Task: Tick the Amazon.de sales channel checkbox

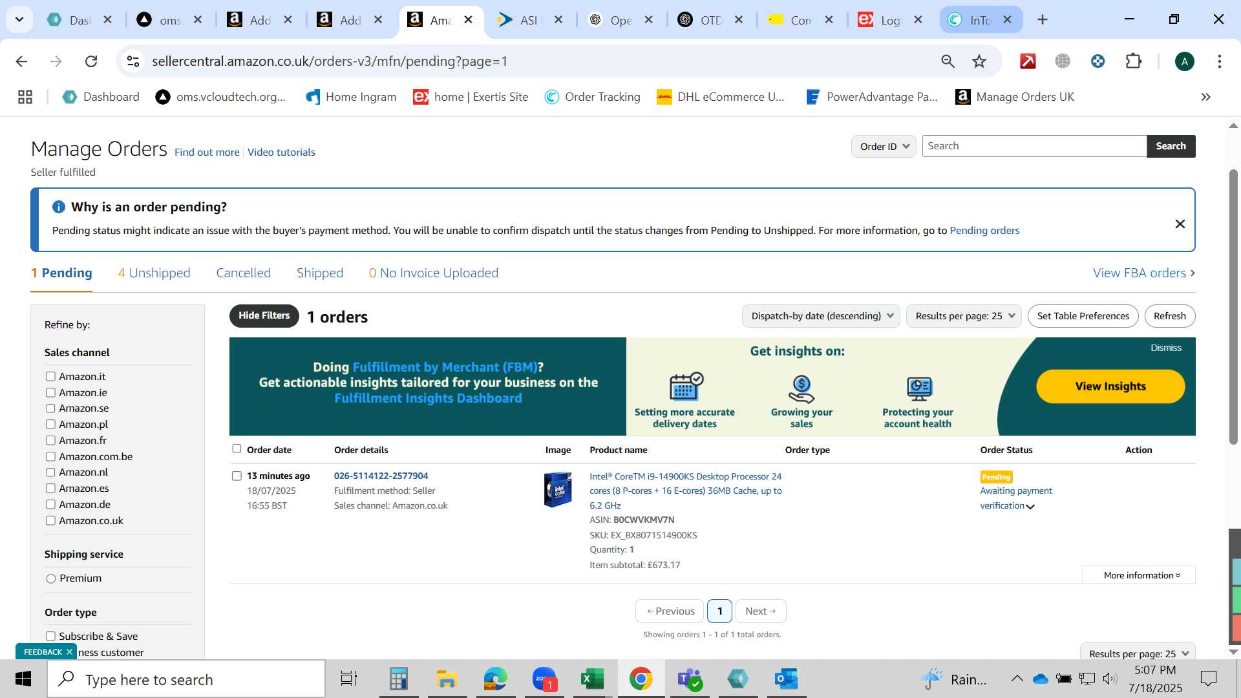Action: (50, 504)
